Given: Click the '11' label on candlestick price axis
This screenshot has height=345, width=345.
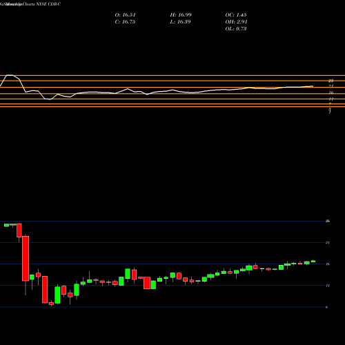Looking at the screenshot, I should click(x=328, y=286).
